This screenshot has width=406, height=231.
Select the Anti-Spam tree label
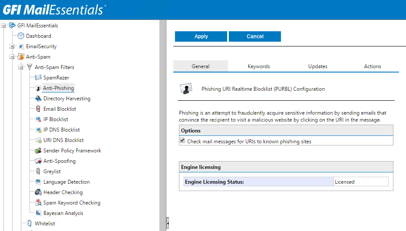click(38, 57)
